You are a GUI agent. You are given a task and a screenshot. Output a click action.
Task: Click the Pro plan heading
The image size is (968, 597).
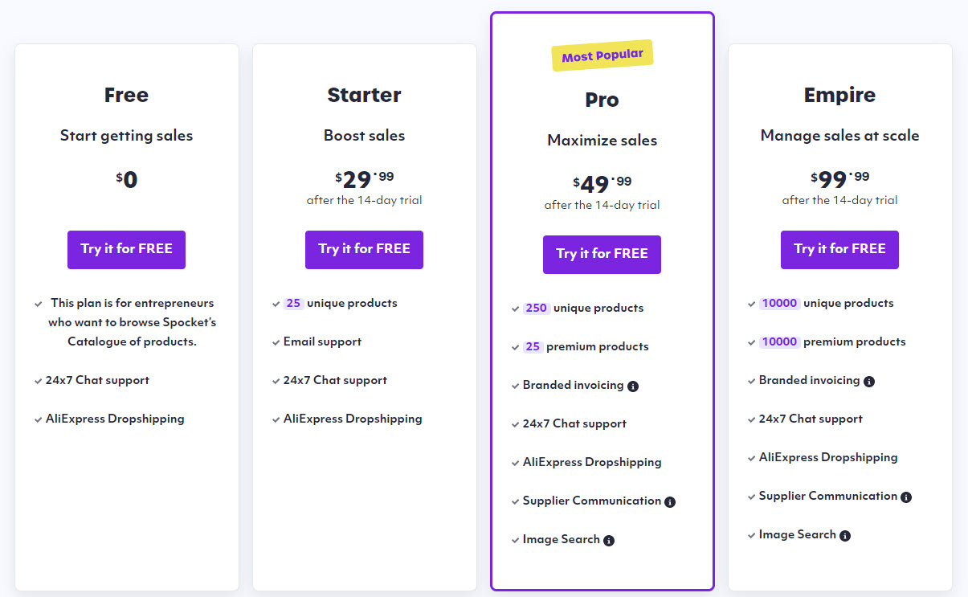pyautogui.click(x=602, y=100)
